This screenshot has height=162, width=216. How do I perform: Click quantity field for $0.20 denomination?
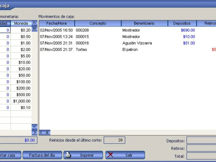tap(5, 30)
